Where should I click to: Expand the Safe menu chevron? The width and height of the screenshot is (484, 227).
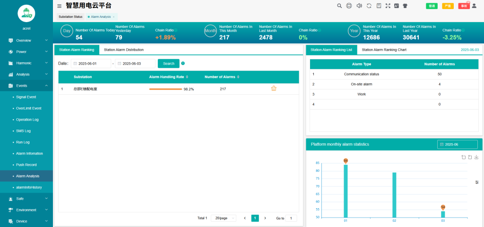(x=46, y=198)
